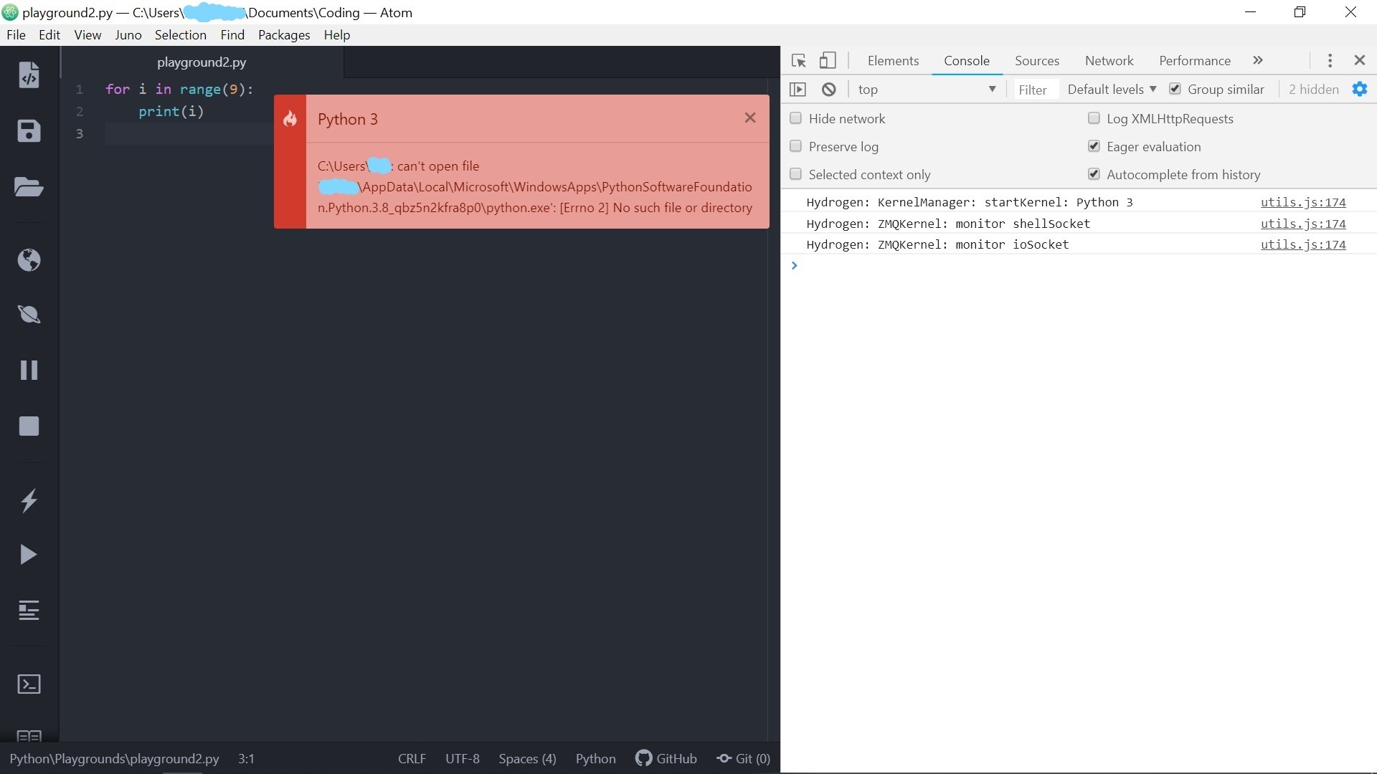Image resolution: width=1377 pixels, height=774 pixels.
Task: Open the Edit menu
Action: click(x=49, y=34)
